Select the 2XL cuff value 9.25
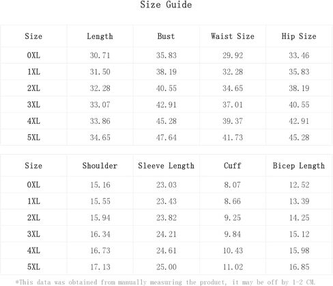This screenshot has height=286, width=333. click(x=232, y=218)
